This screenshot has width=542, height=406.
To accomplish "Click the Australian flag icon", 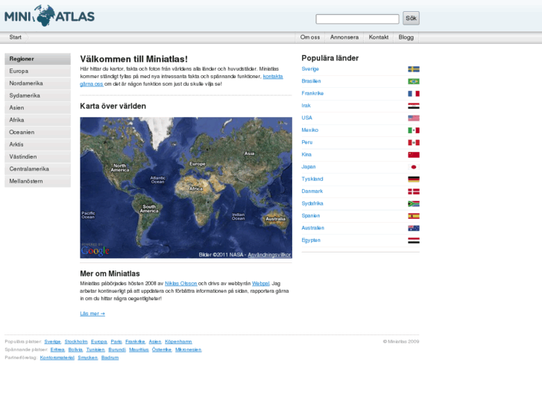I will [x=414, y=228].
